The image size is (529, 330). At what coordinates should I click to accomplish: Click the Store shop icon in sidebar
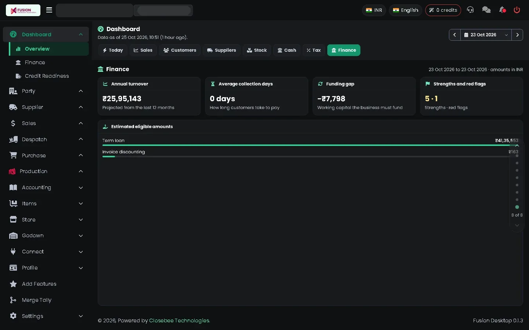[x=13, y=220]
